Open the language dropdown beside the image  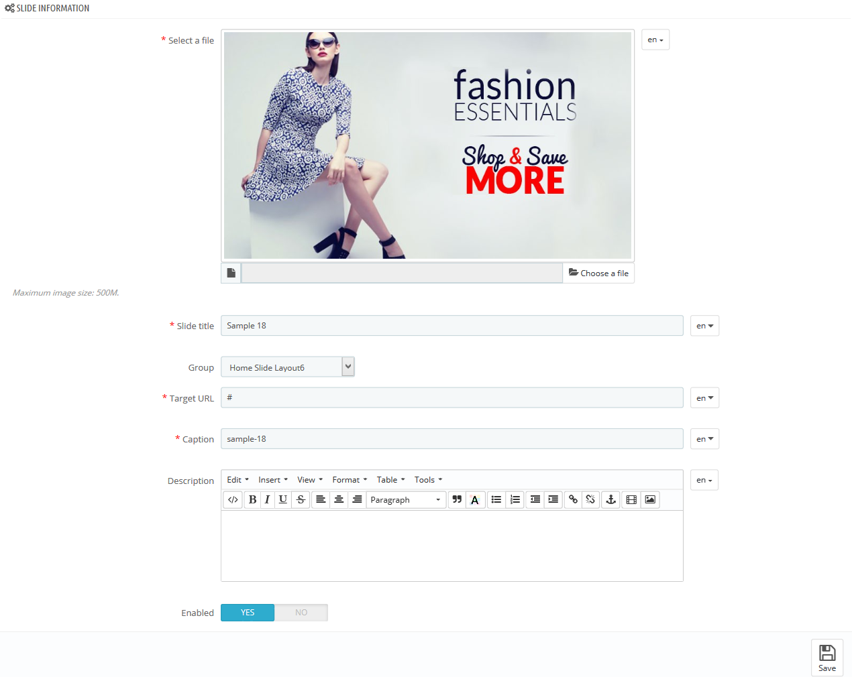(x=655, y=40)
